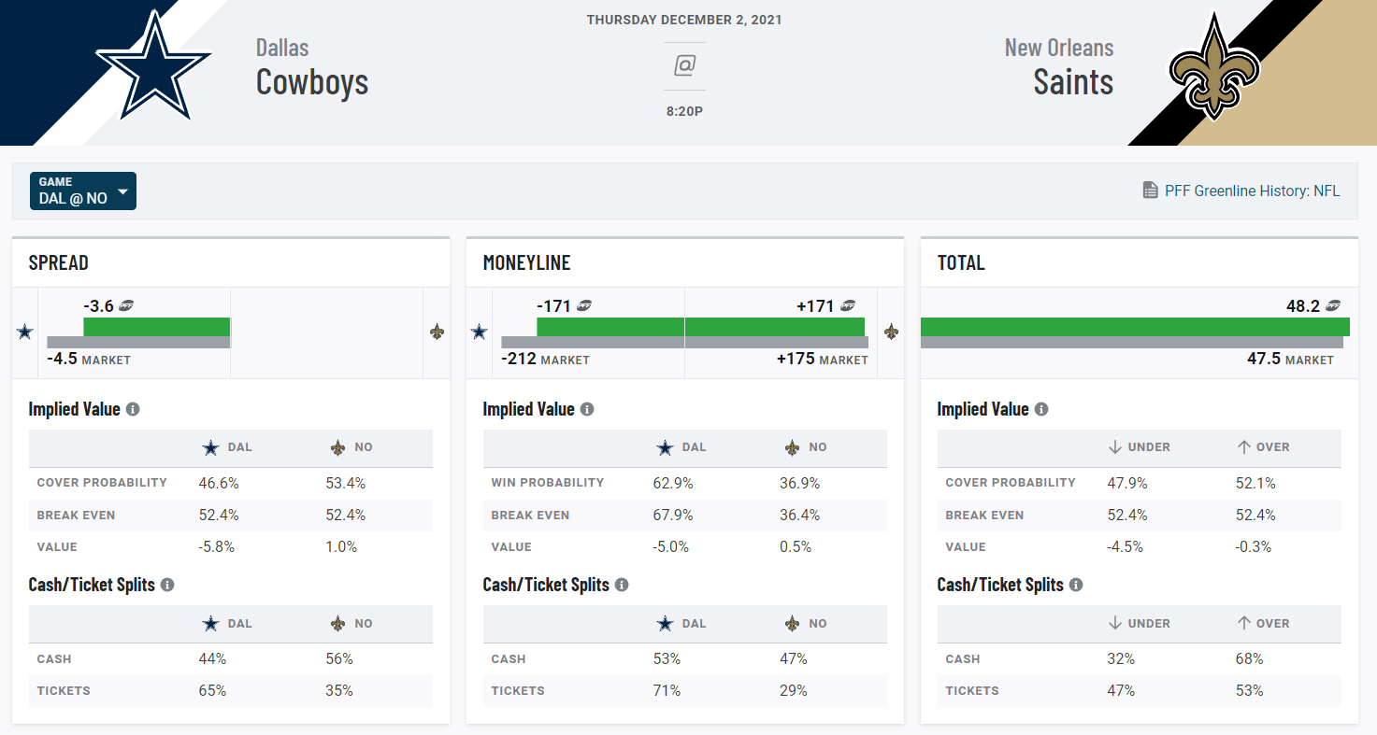Click the Dallas Cowboys team name
The width and height of the screenshot is (1377, 735).
click(312, 67)
